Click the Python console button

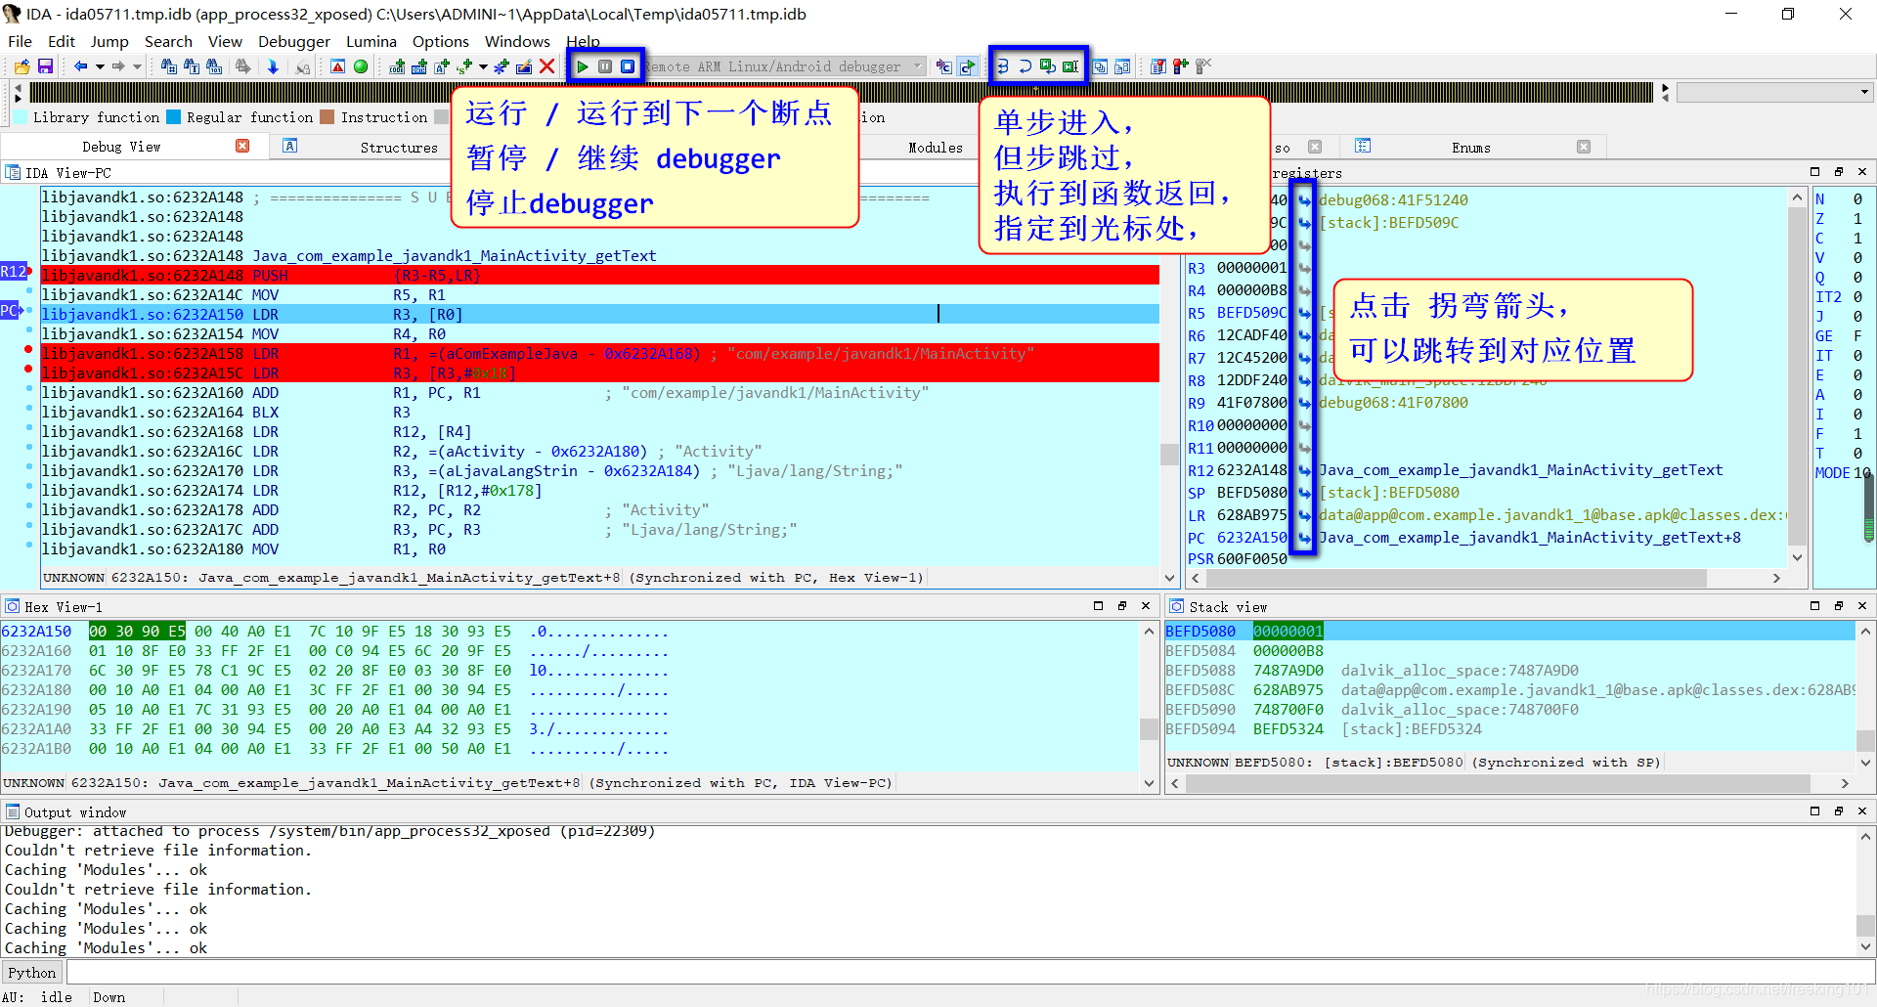click(x=32, y=972)
